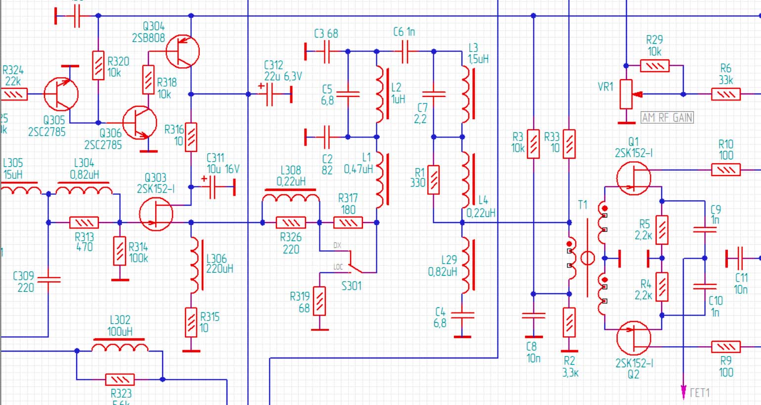This screenshot has height=405, width=761.
Task: Click the ГЕТ1 magenta arrow port
Action: pyautogui.click(x=684, y=392)
